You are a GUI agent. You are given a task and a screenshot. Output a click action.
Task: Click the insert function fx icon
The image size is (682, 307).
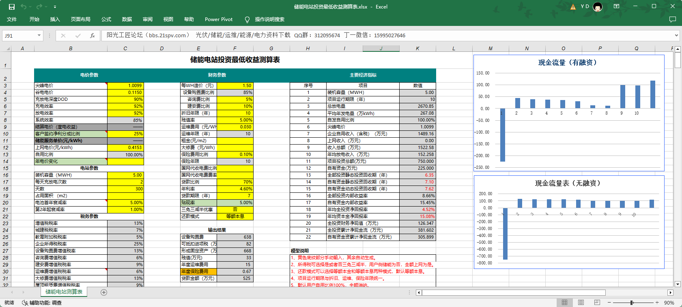pyautogui.click(x=93, y=36)
